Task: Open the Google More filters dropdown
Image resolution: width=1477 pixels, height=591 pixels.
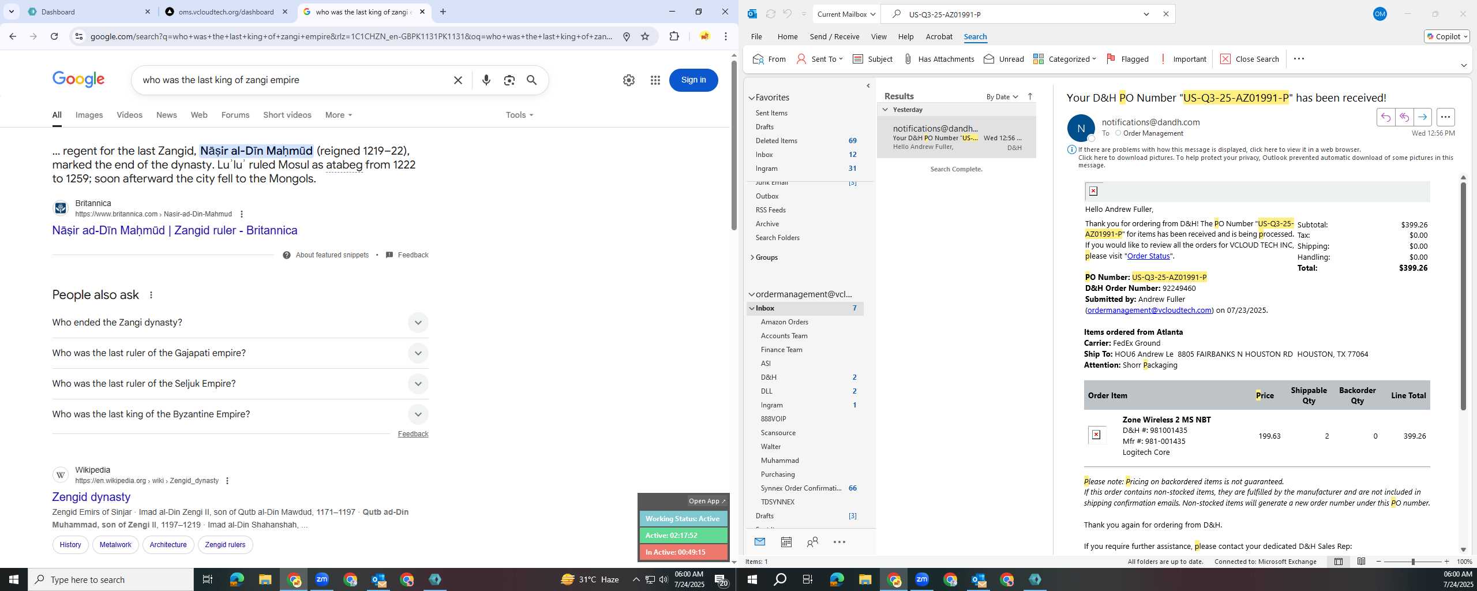Action: coord(338,115)
